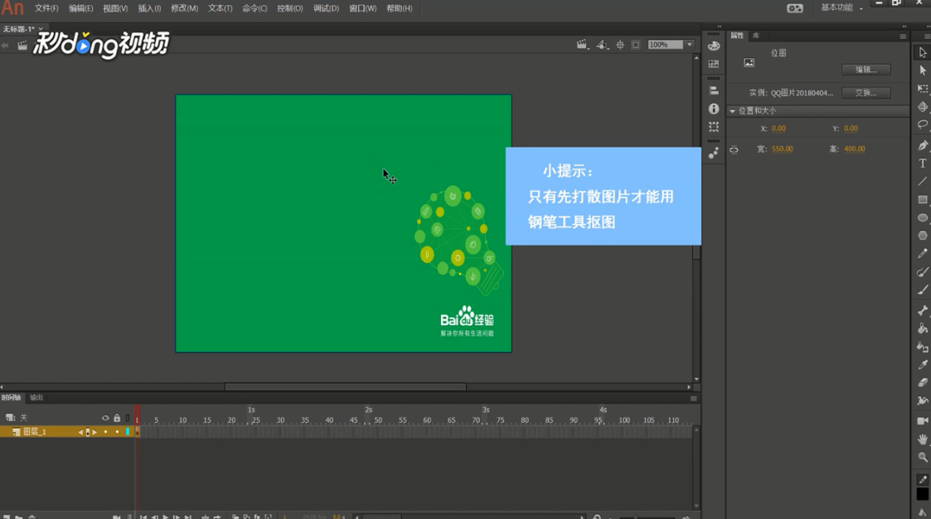
Task: Click frame 25 on the timeline ruler
Action: click(x=256, y=420)
